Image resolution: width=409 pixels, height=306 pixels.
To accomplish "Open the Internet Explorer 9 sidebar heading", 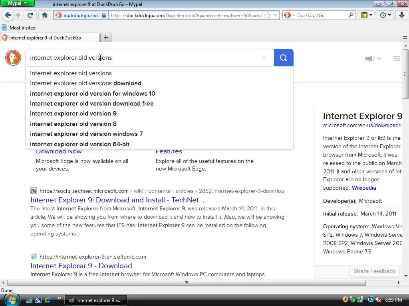I will pos(363,116).
